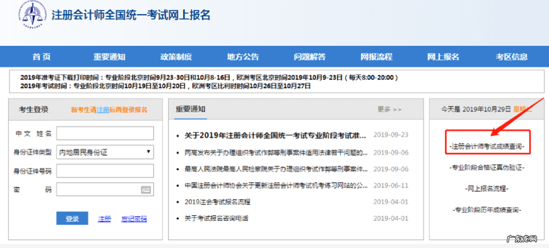Select 考区信息 navigation item

(x=512, y=57)
